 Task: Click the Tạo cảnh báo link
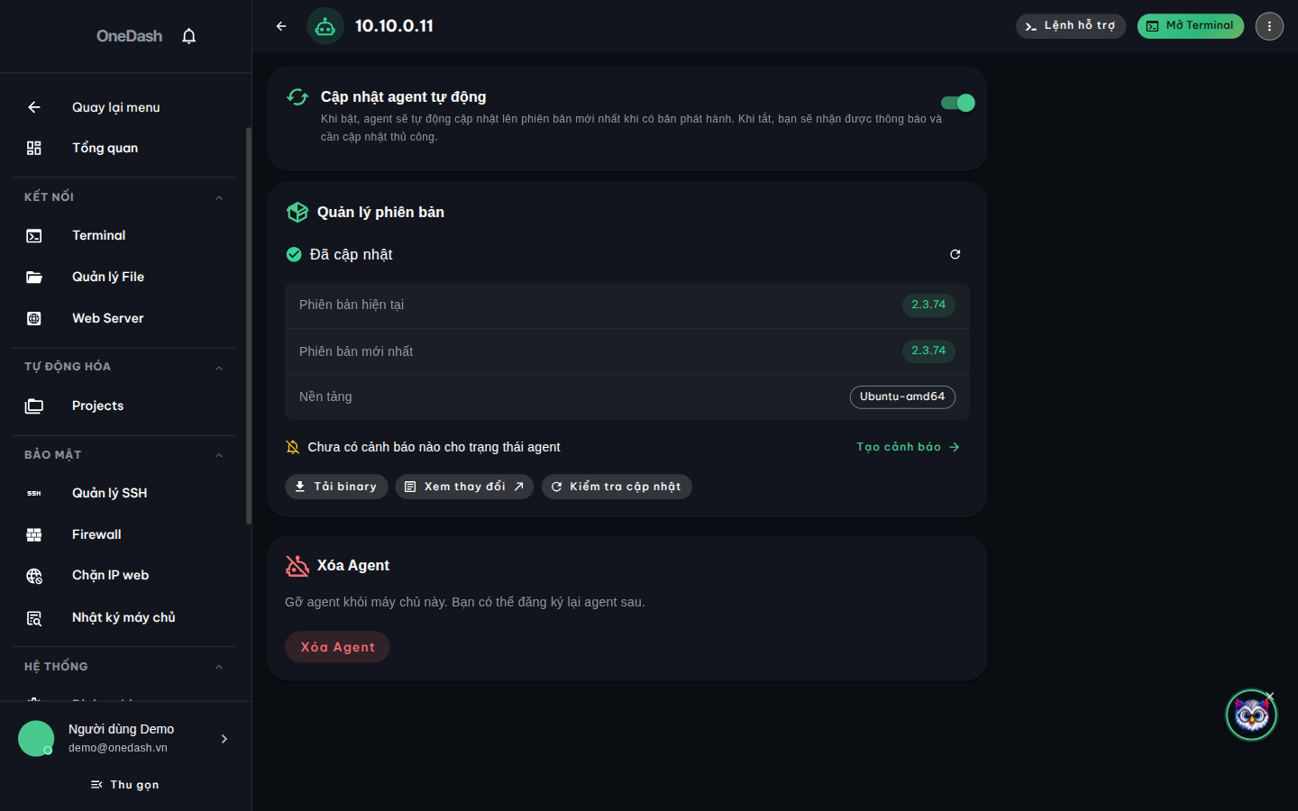[908, 447]
